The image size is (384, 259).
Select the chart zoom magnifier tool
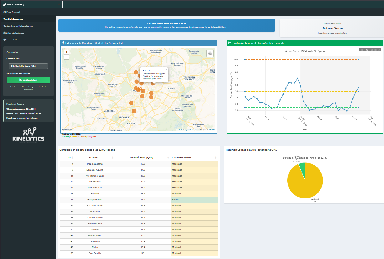tap(367, 50)
